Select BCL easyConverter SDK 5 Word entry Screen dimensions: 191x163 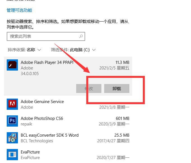50,135
